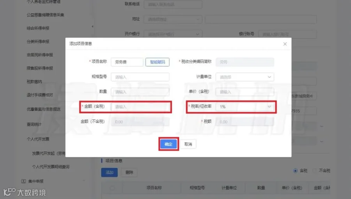Click the 规格型号 input field in dialog
The width and height of the screenshot is (351, 199).
[140, 77]
